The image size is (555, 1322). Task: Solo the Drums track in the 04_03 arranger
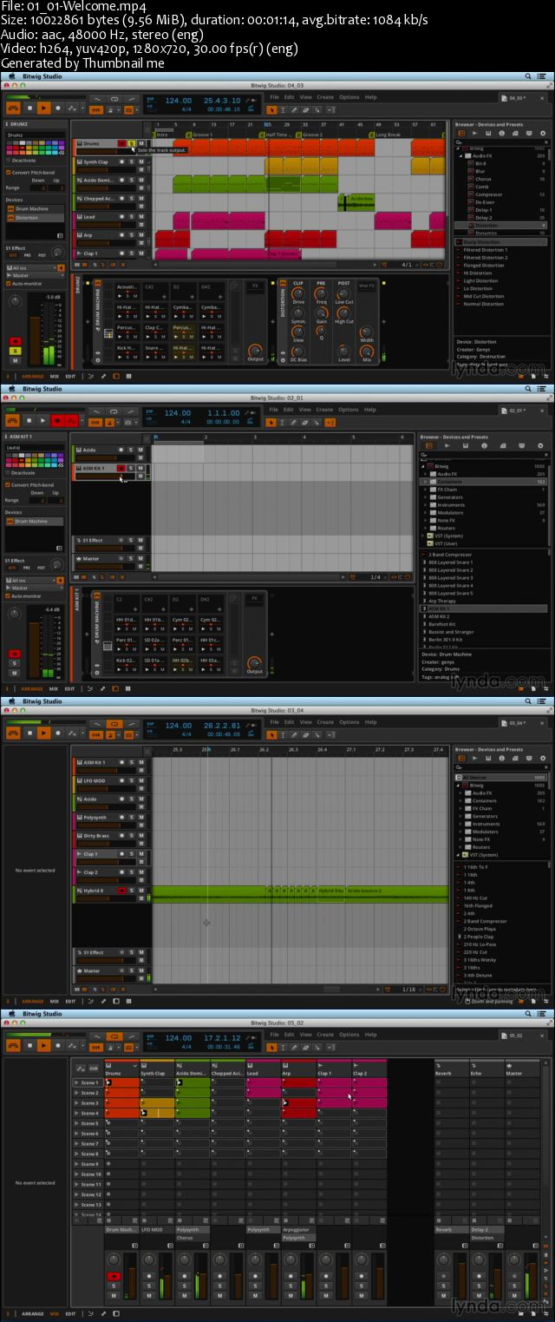coord(131,143)
